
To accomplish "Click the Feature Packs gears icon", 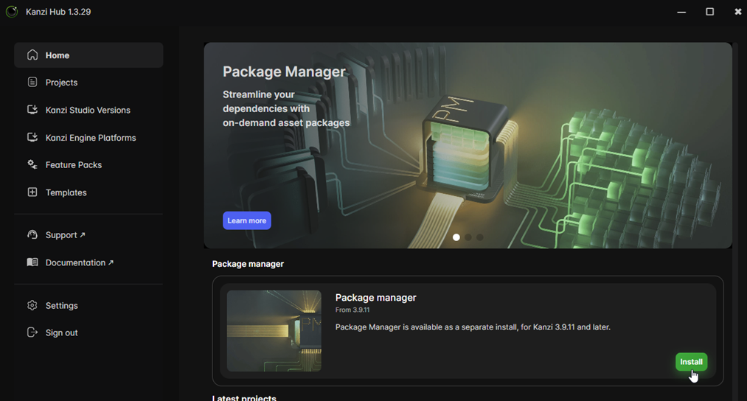I will [32, 164].
